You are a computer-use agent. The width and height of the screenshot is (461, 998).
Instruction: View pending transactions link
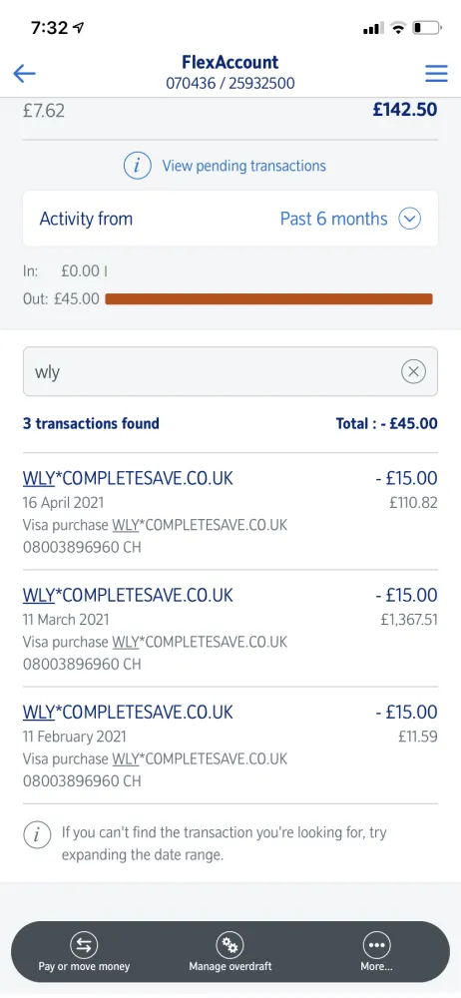click(x=243, y=166)
